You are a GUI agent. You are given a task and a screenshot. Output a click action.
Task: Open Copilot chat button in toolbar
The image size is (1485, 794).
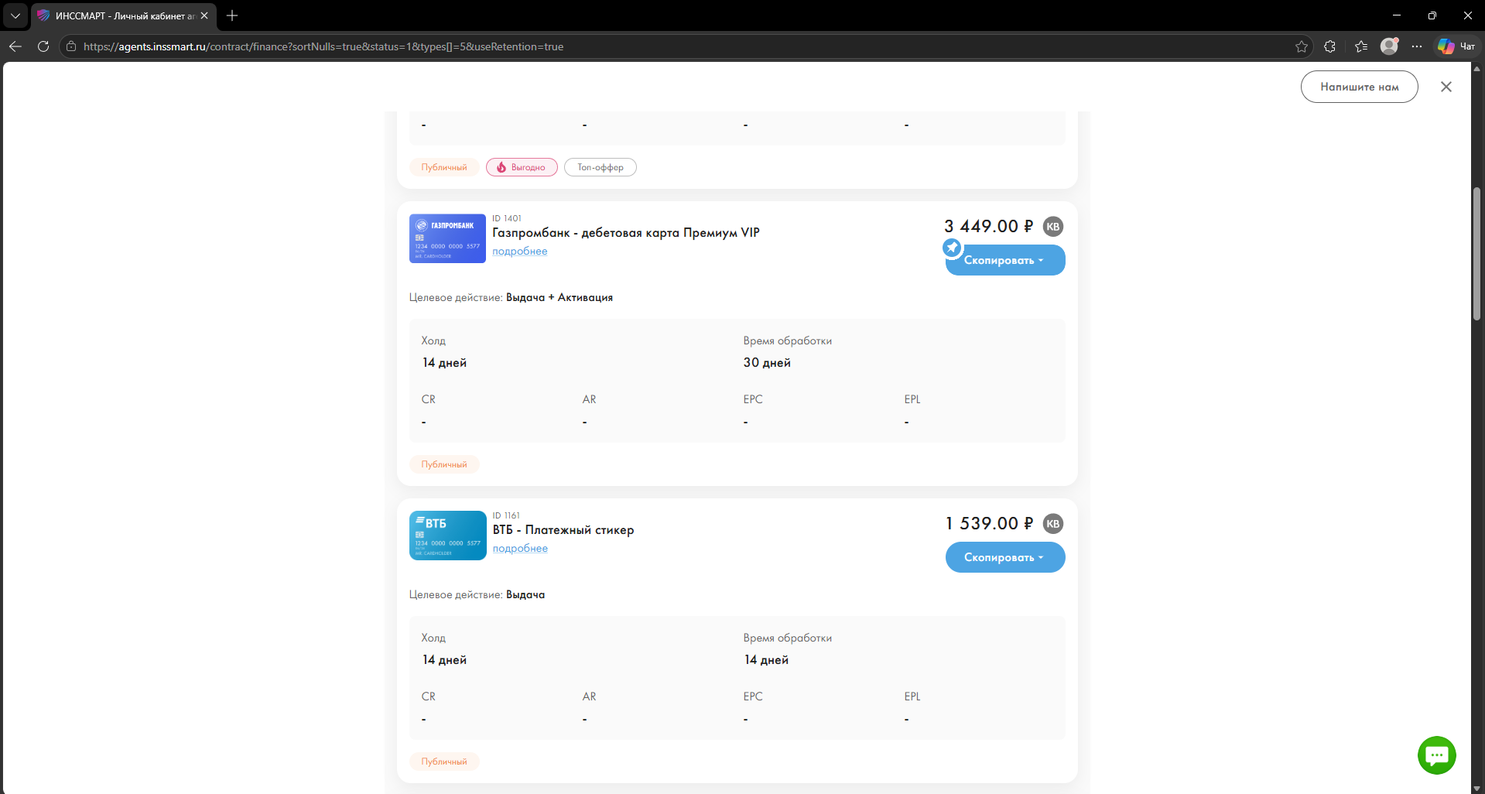(1456, 46)
